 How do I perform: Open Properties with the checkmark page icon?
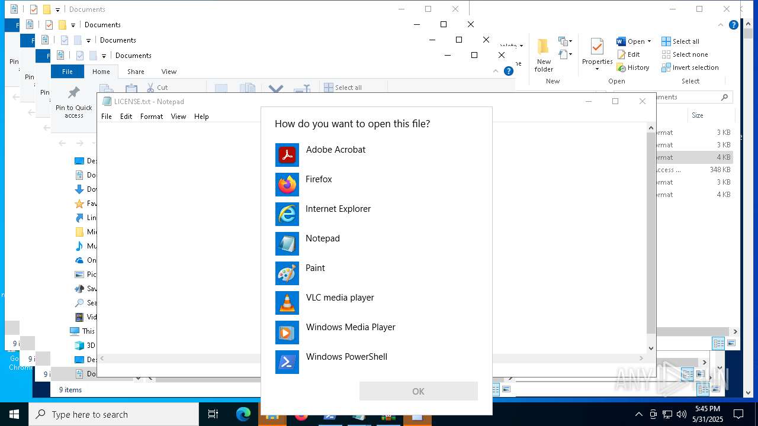click(x=597, y=47)
